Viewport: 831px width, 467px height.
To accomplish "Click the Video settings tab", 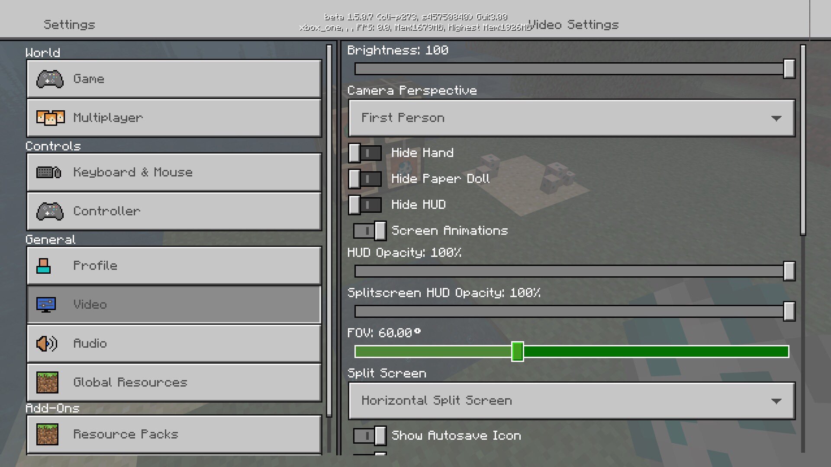I will tap(174, 304).
